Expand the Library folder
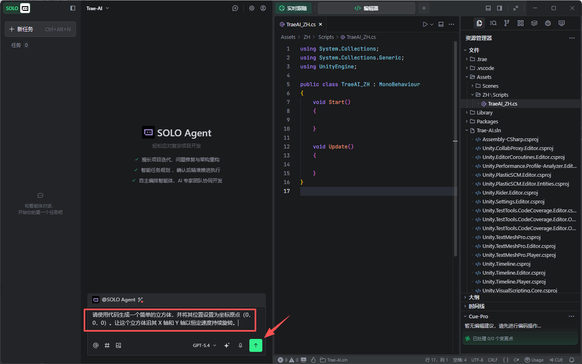 click(x=467, y=112)
